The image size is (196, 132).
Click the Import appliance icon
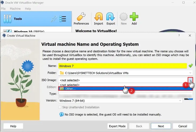click(x=98, y=19)
